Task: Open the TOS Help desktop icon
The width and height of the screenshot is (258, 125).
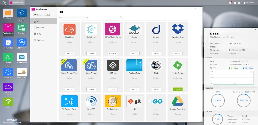Action: [x=8, y=102]
